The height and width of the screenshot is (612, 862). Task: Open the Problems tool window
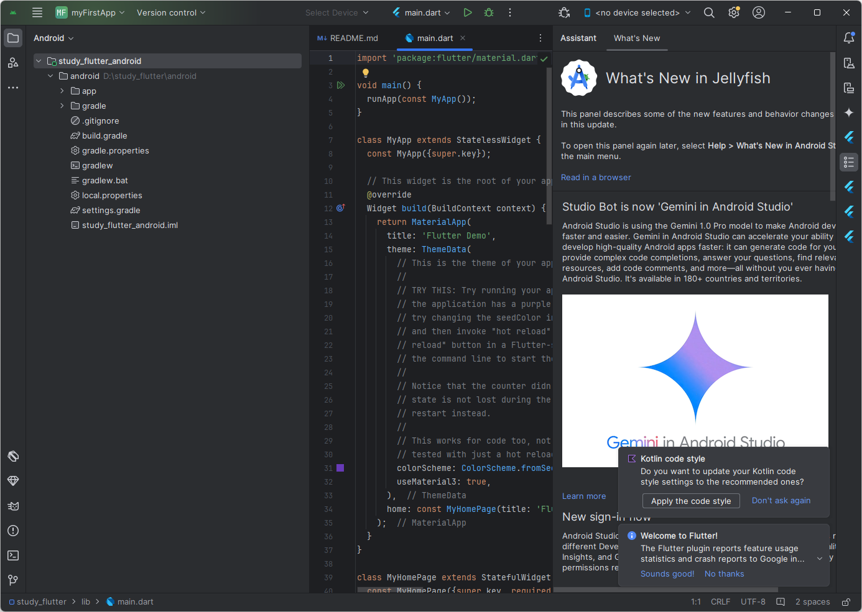[x=13, y=531]
